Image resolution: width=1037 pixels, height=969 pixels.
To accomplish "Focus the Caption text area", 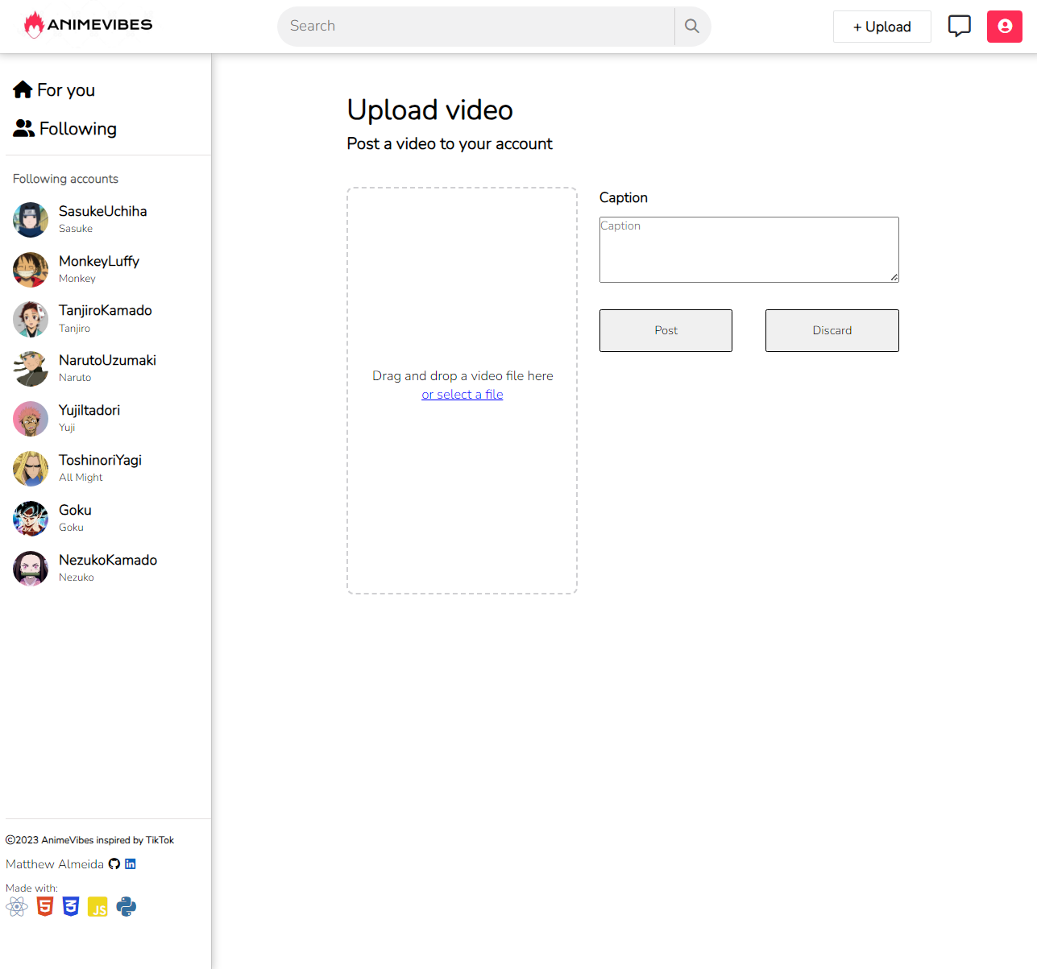I will coord(749,250).
